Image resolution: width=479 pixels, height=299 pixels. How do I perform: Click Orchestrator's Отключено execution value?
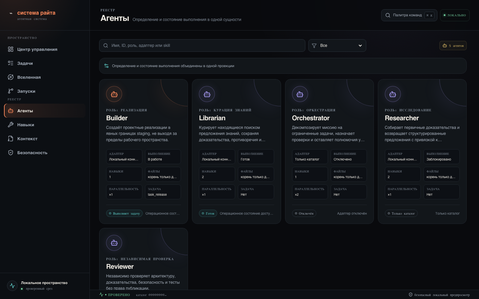pos(343,159)
